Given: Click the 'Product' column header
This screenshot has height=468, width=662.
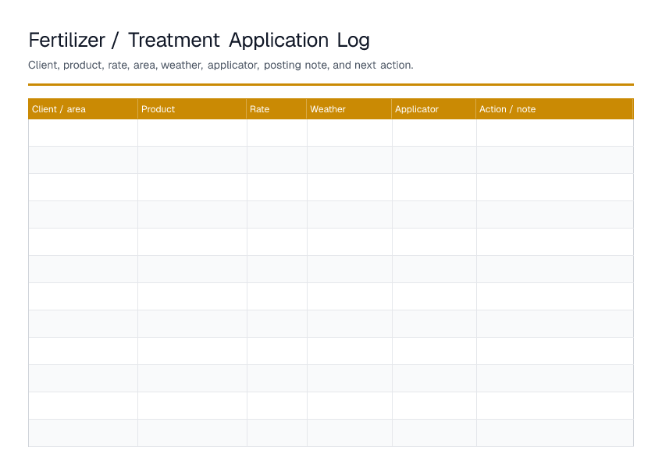Looking at the screenshot, I should click(x=192, y=109).
